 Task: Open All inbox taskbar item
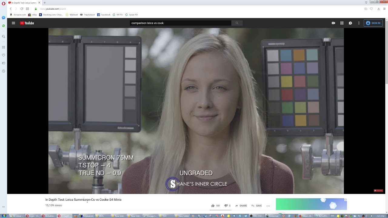17,216
